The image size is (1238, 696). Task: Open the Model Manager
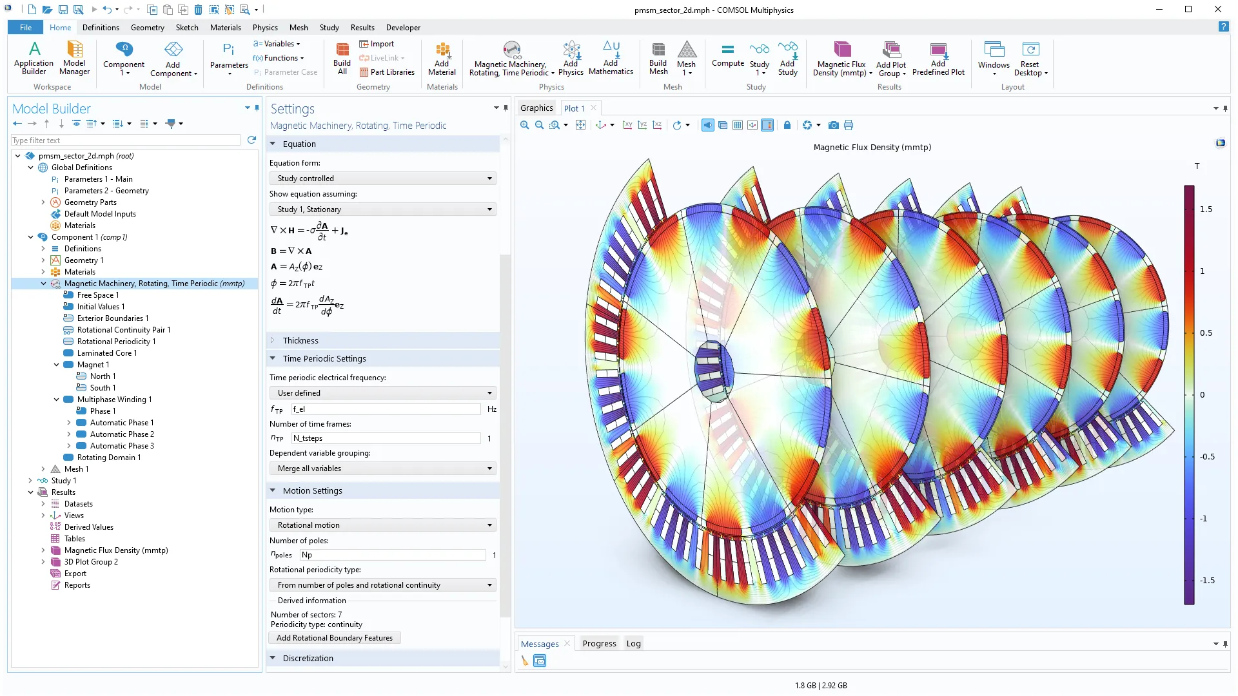pyautogui.click(x=74, y=57)
